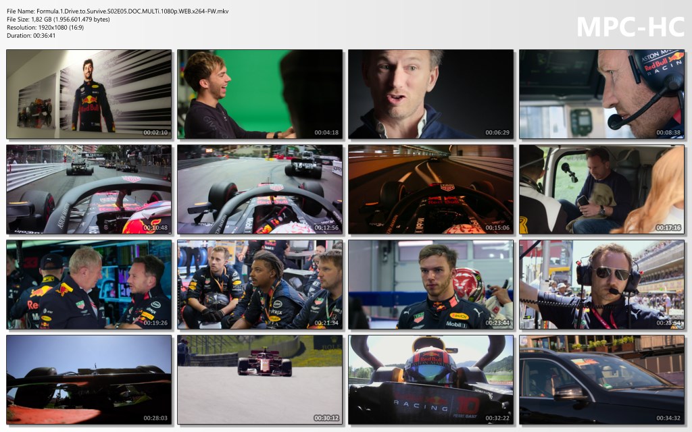
Task: Click the close-up face thumbnail at 00:06:29
Action: coord(430,94)
